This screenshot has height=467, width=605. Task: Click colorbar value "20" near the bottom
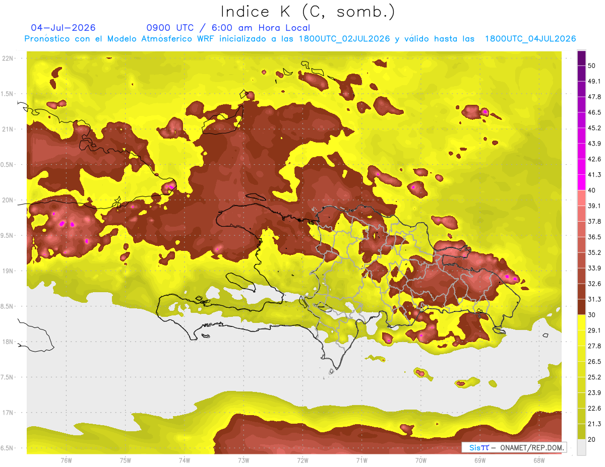point(592,439)
